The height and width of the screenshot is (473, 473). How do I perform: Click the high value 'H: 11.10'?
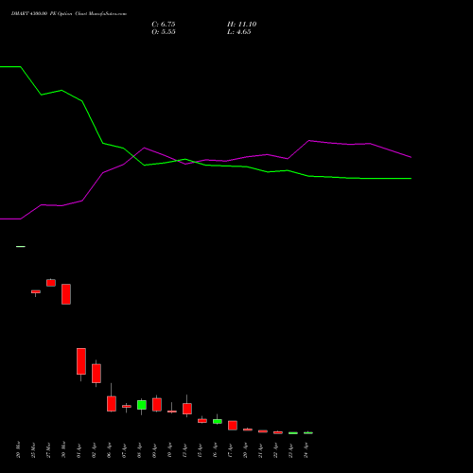242,25
